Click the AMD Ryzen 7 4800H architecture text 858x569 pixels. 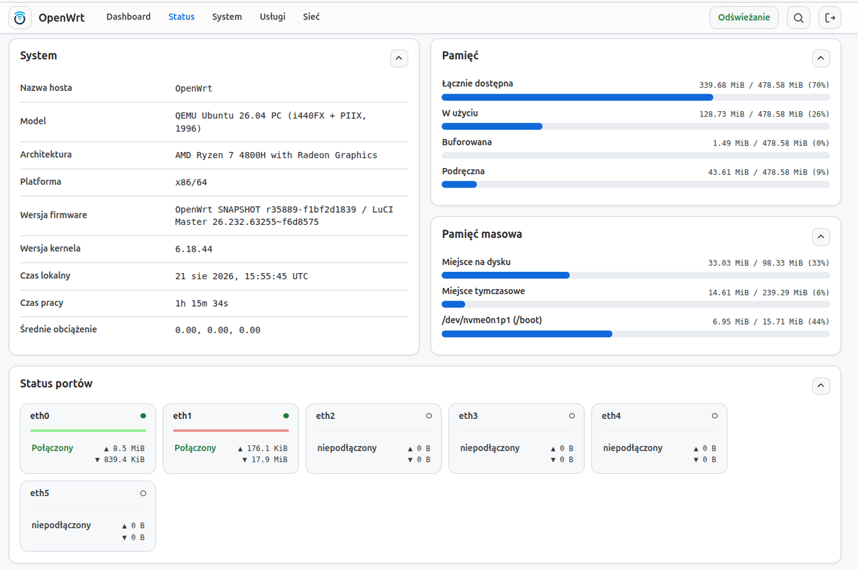coord(276,155)
